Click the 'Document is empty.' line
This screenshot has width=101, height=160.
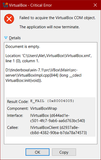(x=23, y=46)
